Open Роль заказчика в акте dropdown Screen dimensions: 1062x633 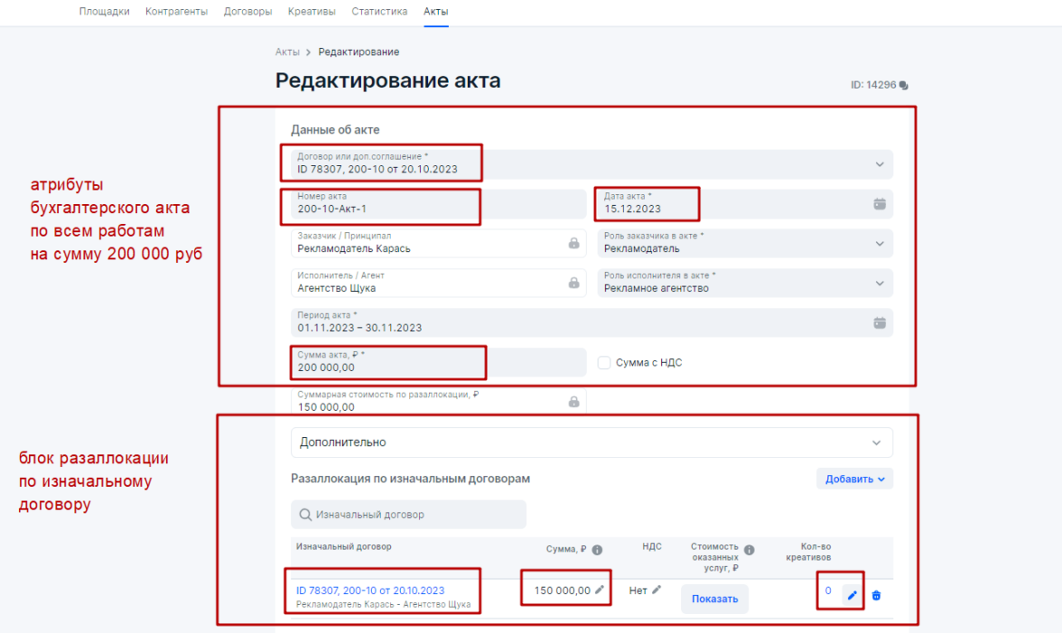[x=745, y=244]
